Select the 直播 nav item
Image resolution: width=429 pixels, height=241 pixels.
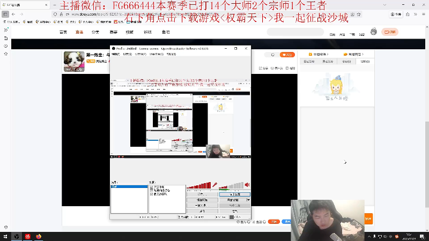click(x=79, y=32)
